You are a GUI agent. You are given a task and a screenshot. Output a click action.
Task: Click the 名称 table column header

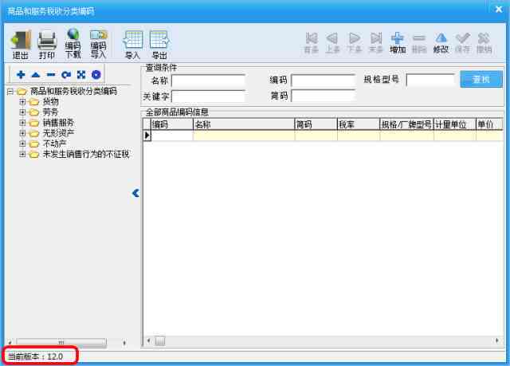click(244, 124)
